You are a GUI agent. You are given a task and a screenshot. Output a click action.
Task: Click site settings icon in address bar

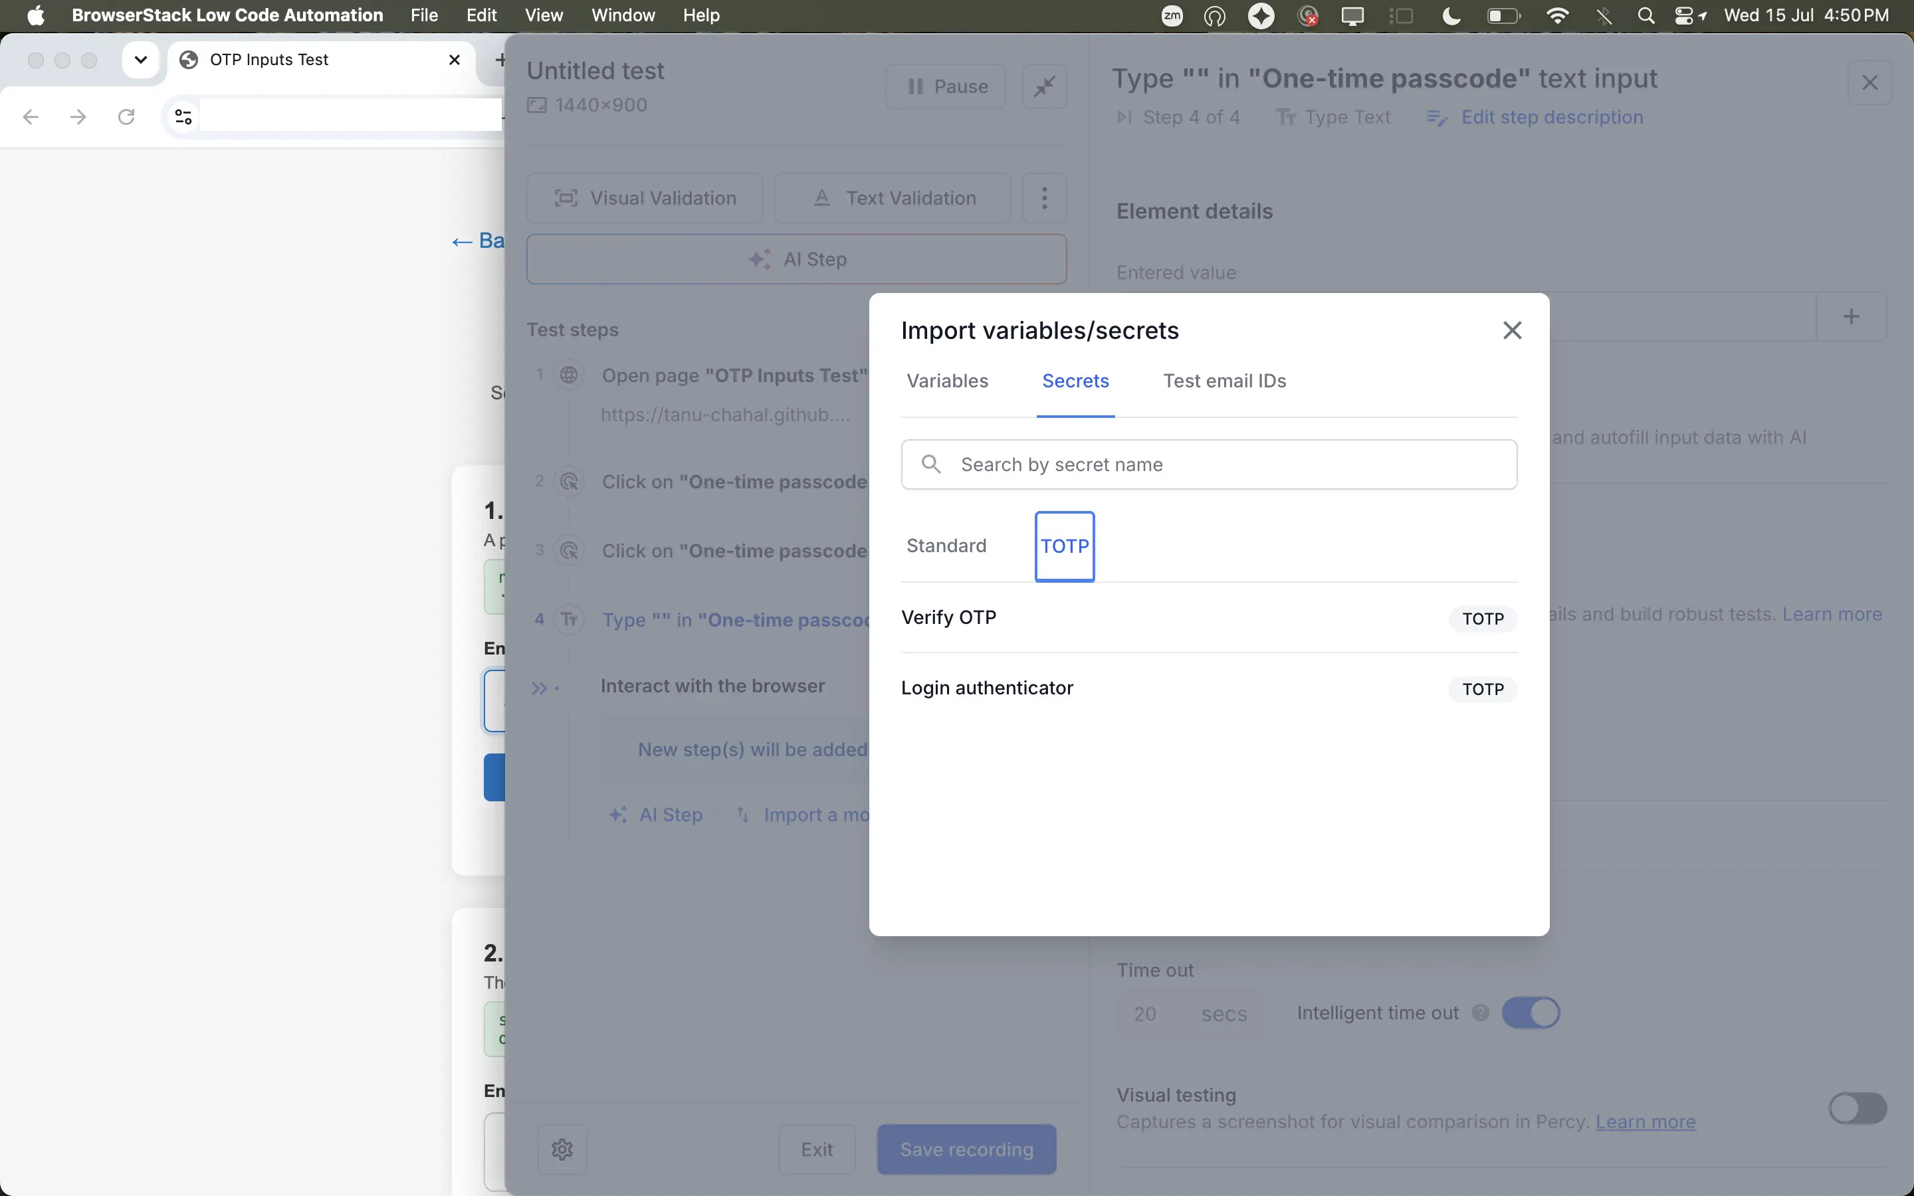pyautogui.click(x=183, y=117)
